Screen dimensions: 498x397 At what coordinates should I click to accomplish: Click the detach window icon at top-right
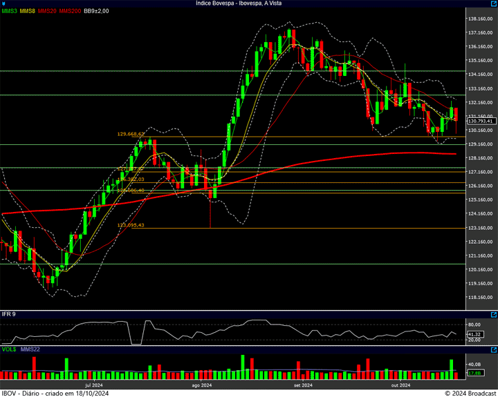coord(493,3)
